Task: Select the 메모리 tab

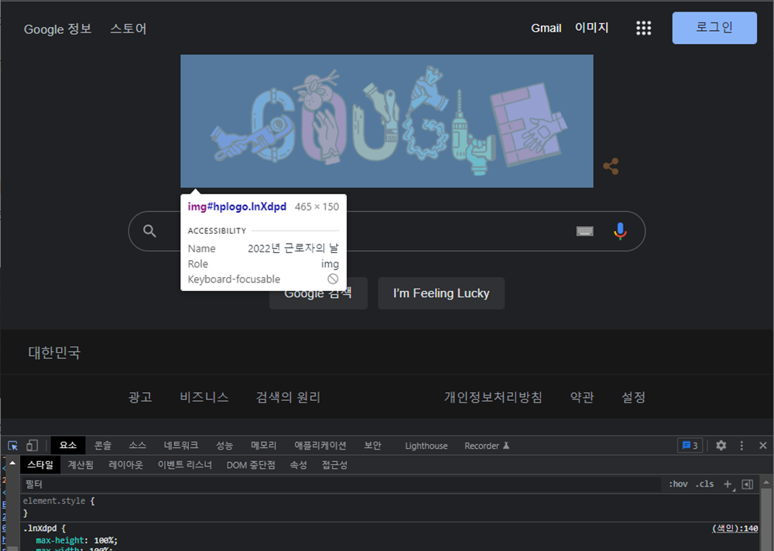Action: point(264,445)
